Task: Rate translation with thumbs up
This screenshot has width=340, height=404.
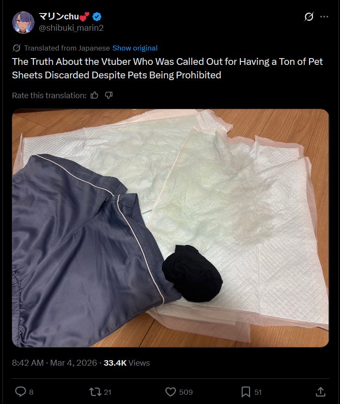Action: [94, 95]
